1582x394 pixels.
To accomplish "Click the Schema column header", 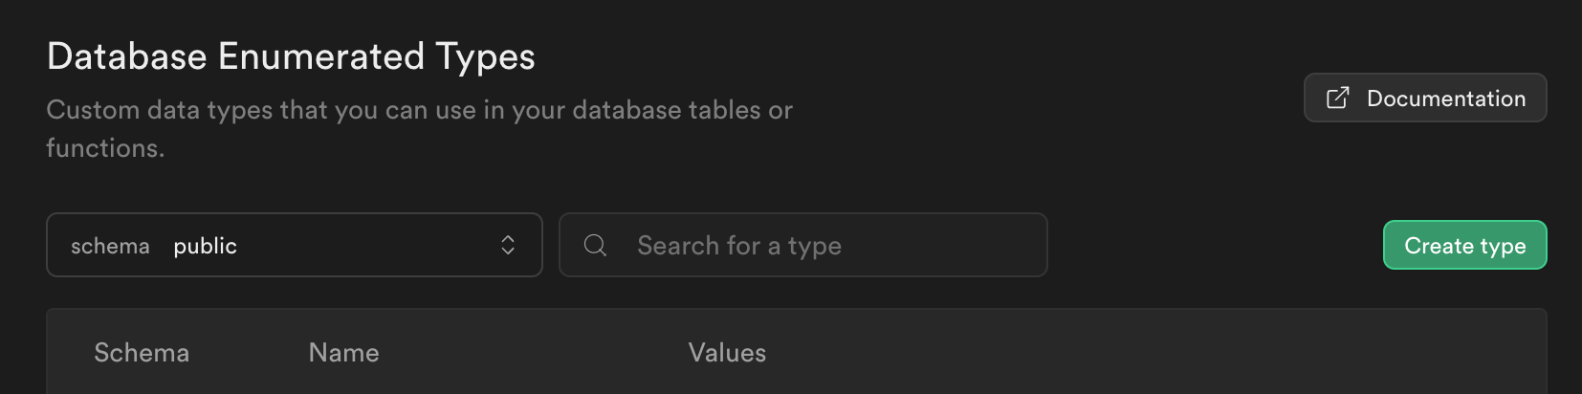I will coord(142,353).
